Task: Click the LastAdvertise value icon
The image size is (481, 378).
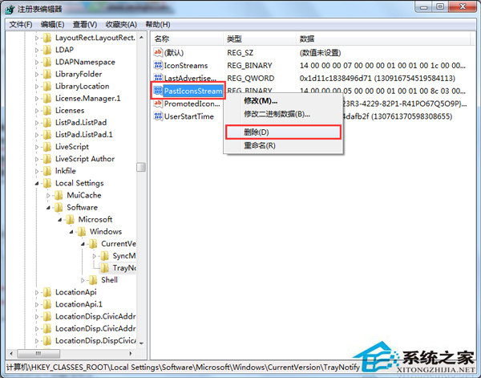Action: [158, 78]
